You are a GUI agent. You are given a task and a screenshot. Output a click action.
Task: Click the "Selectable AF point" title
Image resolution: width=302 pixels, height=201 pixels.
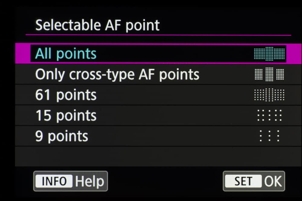point(97,25)
